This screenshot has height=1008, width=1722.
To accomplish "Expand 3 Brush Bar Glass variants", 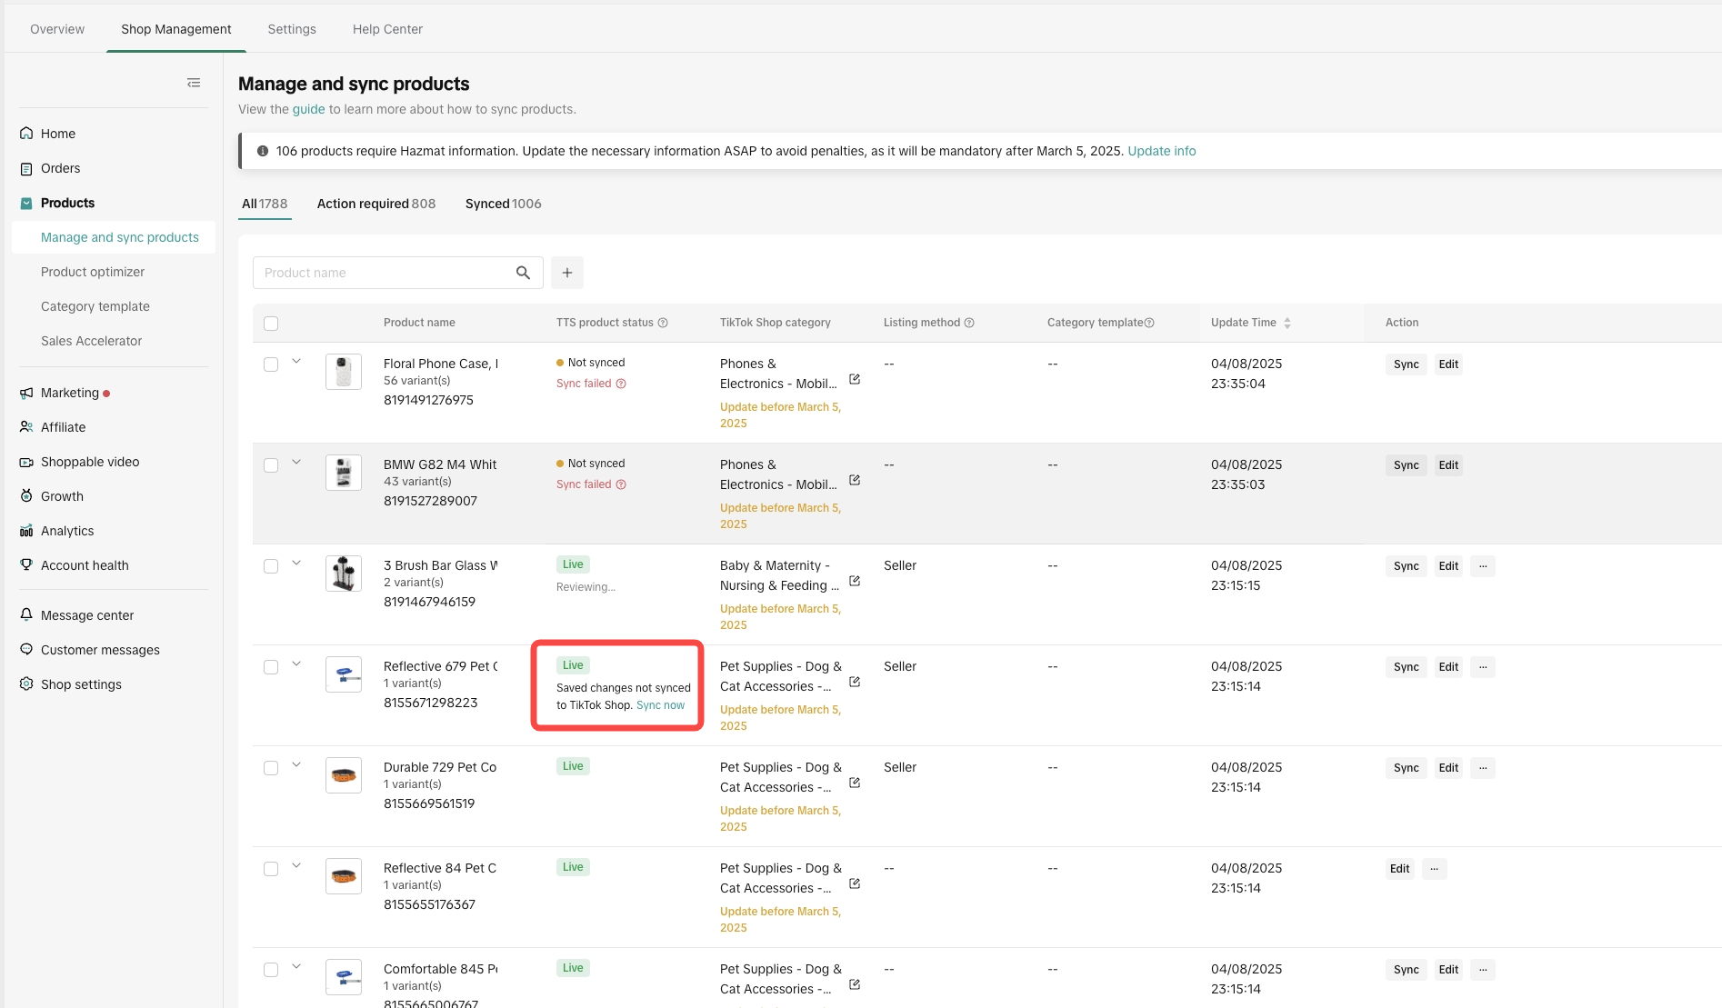I will [296, 564].
